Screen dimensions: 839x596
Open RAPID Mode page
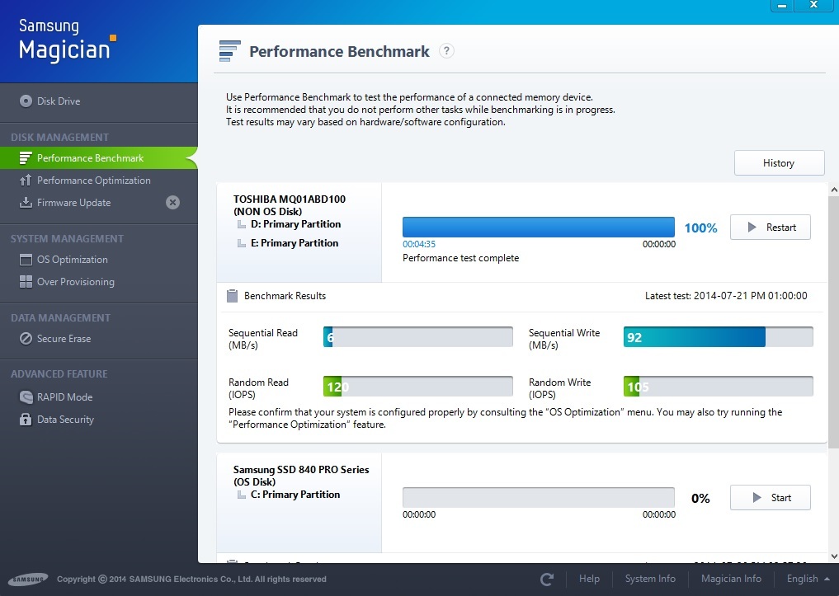(64, 397)
